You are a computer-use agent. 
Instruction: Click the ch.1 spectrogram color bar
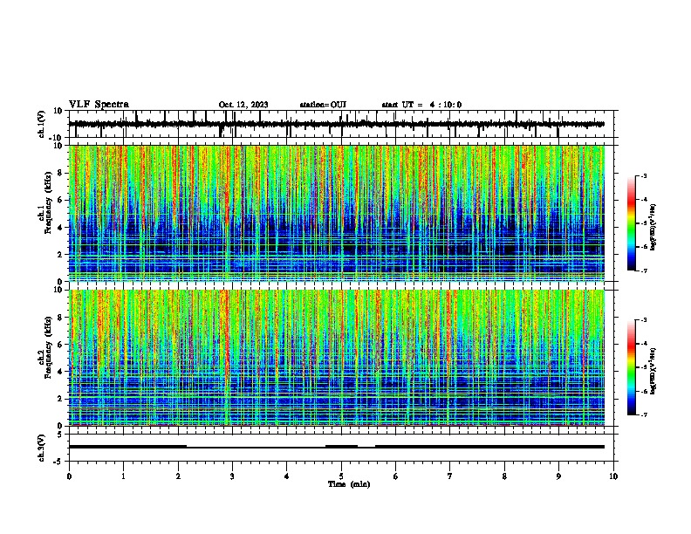(x=632, y=223)
